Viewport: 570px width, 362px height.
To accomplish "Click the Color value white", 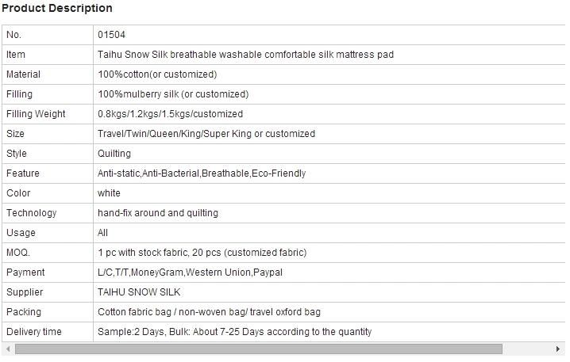I will pos(109,193).
